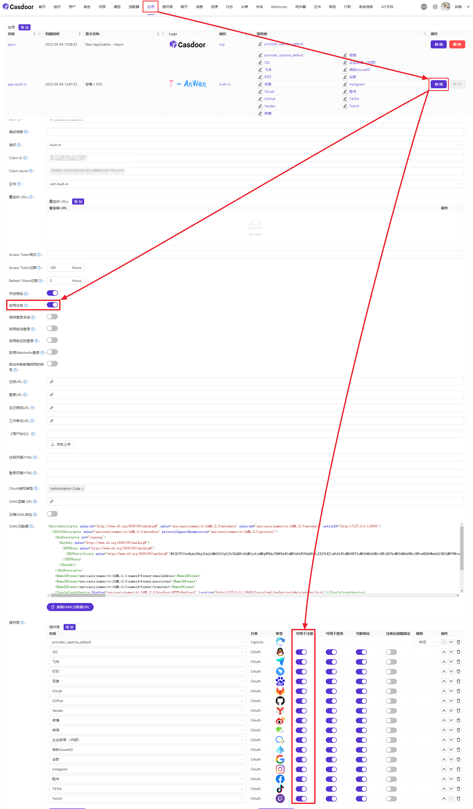Open the 规则 关闭 dropdown

tap(426, 642)
